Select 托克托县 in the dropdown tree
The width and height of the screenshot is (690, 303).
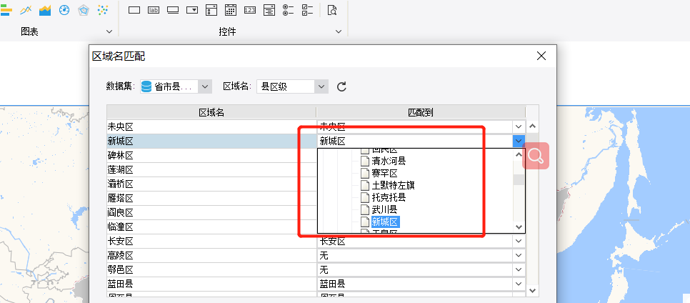coord(389,197)
